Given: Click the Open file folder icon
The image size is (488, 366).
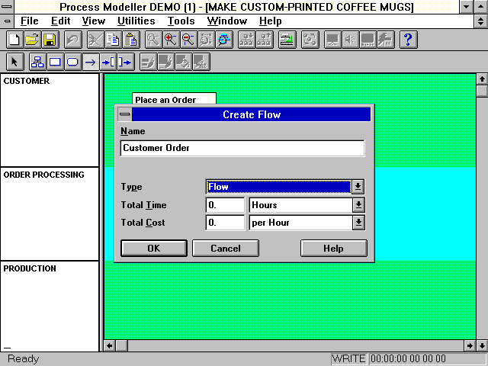Looking at the screenshot, I should [x=31, y=40].
